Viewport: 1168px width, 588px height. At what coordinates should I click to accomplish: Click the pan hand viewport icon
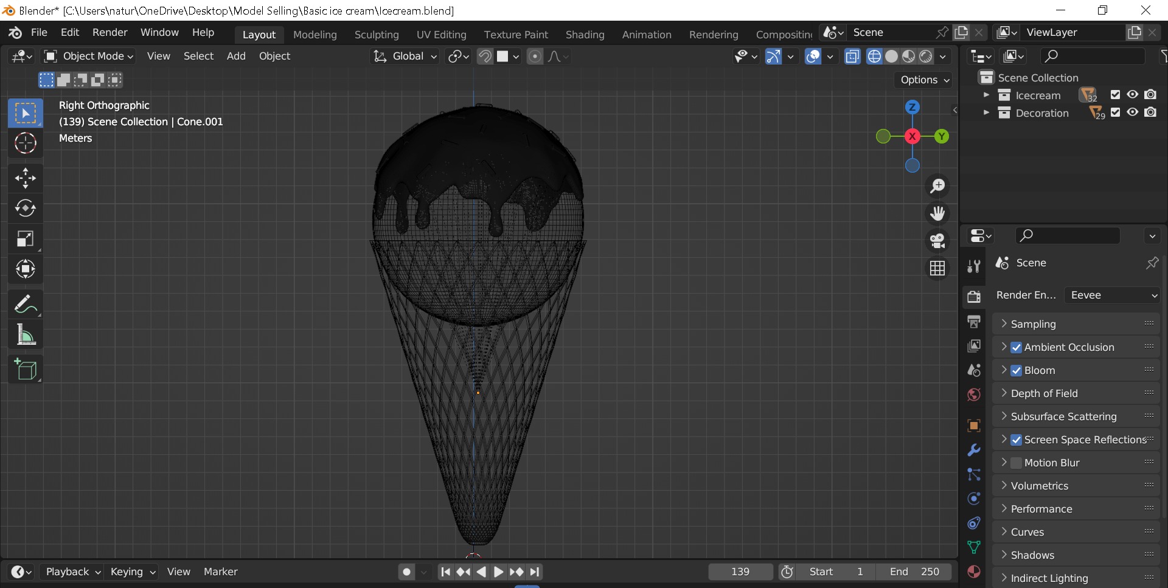click(937, 213)
